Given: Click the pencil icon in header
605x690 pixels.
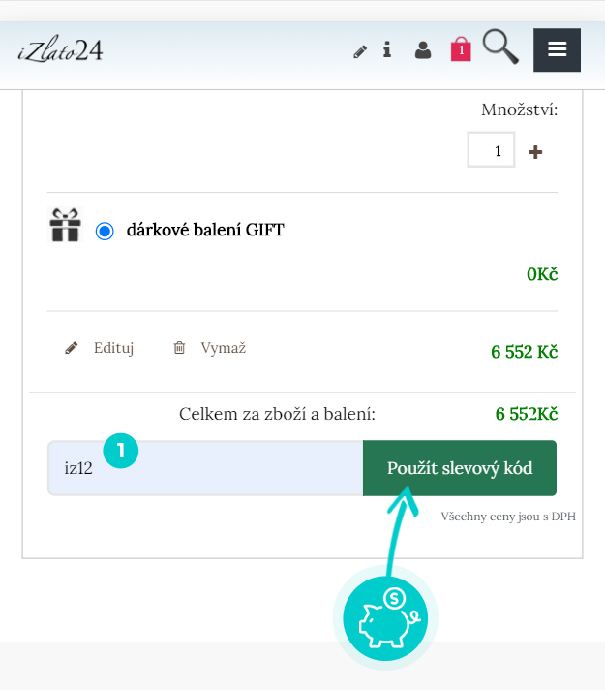Looking at the screenshot, I should [360, 51].
